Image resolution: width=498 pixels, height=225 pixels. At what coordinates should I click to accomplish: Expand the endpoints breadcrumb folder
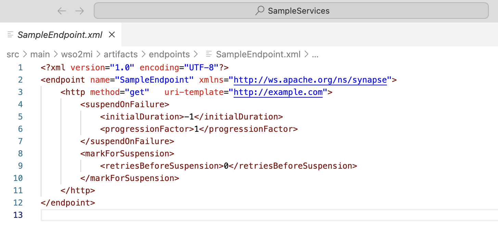click(169, 54)
